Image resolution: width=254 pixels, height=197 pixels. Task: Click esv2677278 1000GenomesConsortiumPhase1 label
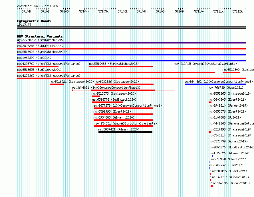point(128,105)
